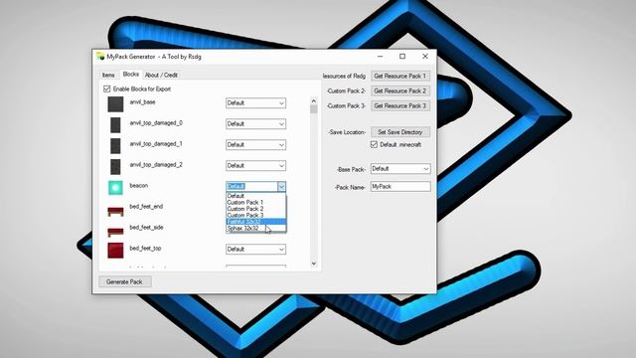Click the block list scrollbar down arrow
The width and height of the screenshot is (636, 358).
(x=314, y=264)
